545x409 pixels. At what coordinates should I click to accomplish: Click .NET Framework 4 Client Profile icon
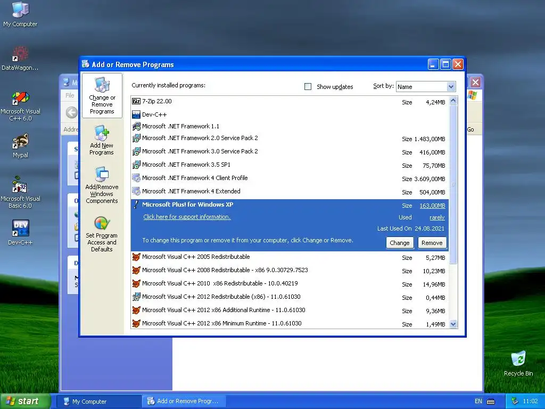click(x=136, y=178)
